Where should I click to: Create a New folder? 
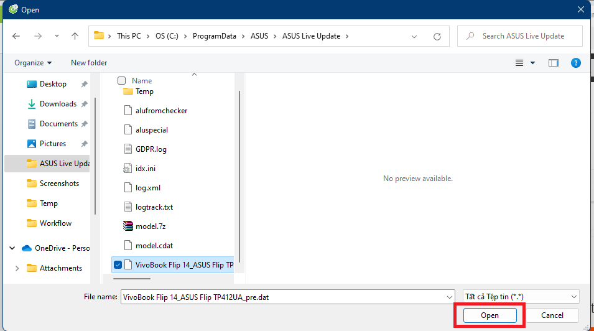(89, 63)
